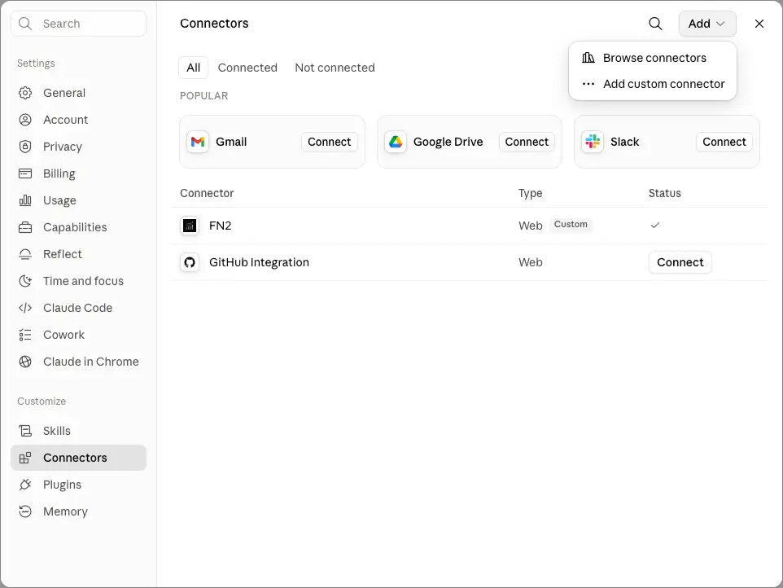The height and width of the screenshot is (588, 783).
Task: Click the Gmail logo icon
Action: point(198,142)
